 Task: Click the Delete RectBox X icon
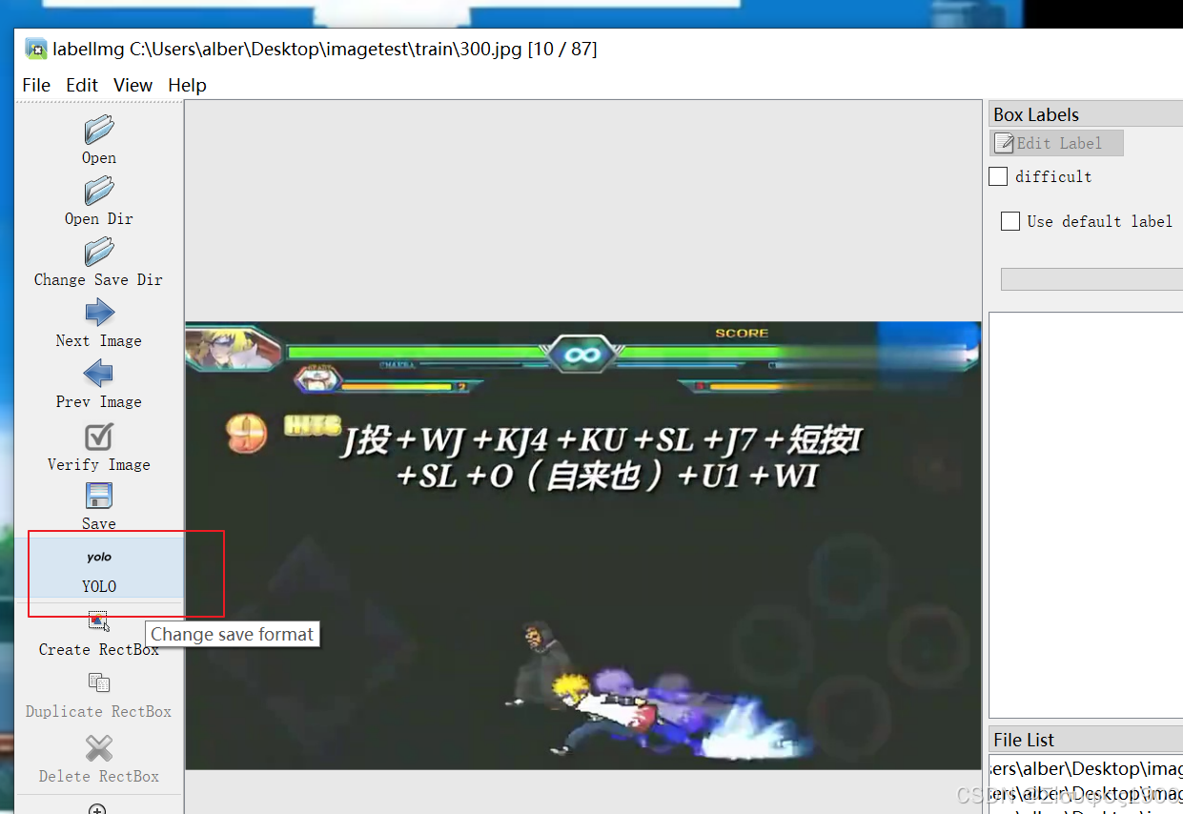(99, 747)
